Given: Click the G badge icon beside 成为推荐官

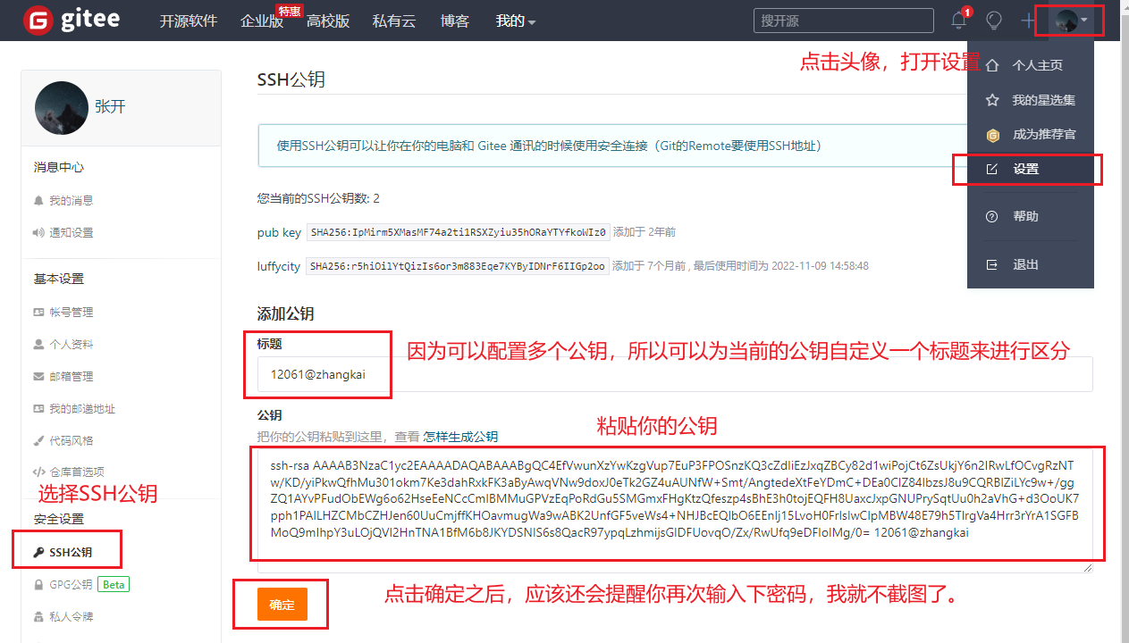Looking at the screenshot, I should click(992, 135).
